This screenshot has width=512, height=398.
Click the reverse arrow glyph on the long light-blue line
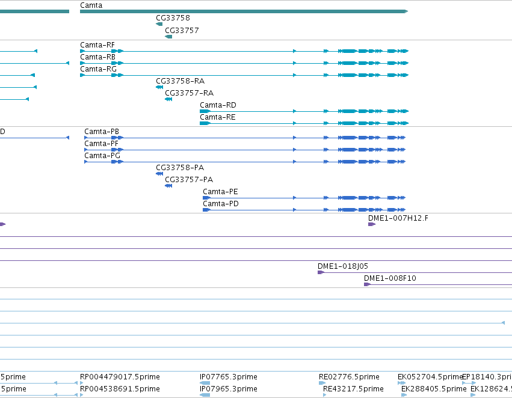503,323
